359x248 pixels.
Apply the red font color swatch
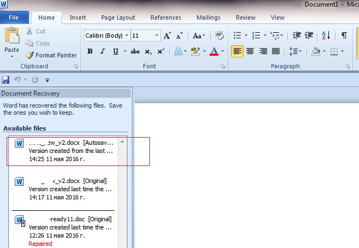pyautogui.click(x=213, y=52)
